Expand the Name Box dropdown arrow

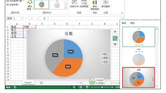pos(21,18)
